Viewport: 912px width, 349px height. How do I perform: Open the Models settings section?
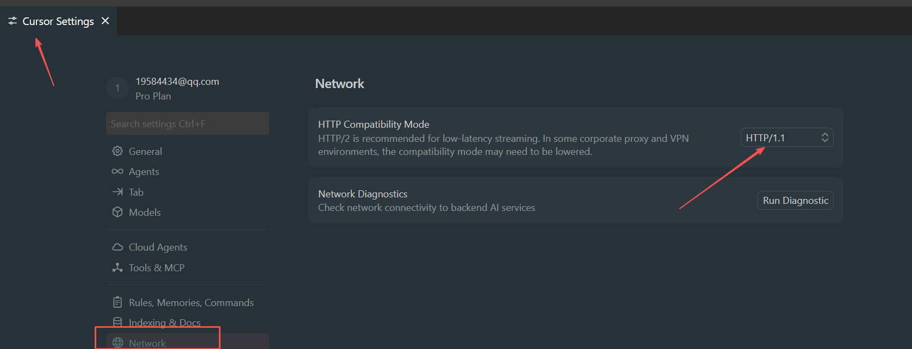click(145, 213)
